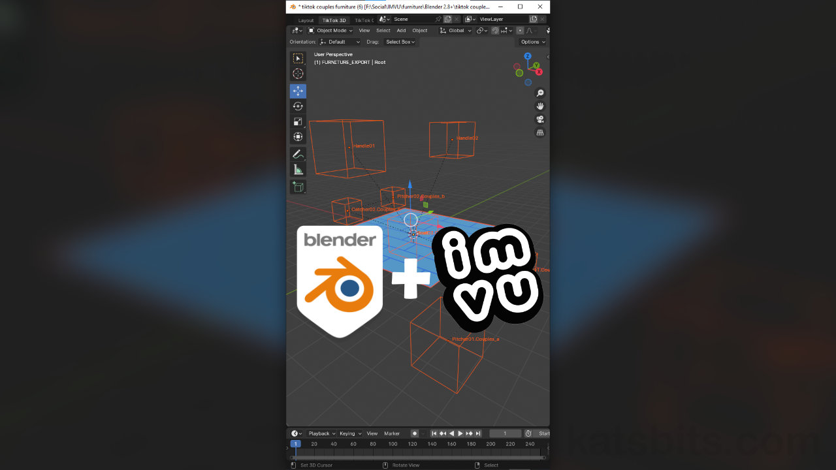Select the Transform tool
Image resolution: width=836 pixels, height=470 pixels.
[298, 137]
